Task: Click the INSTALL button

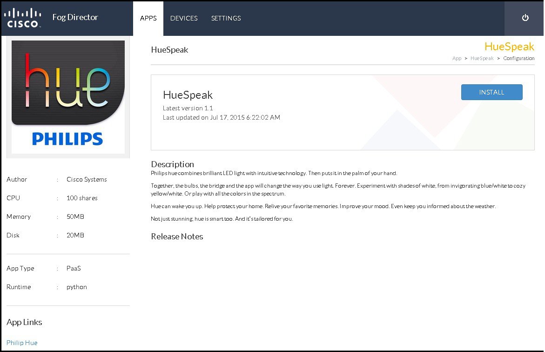Action: [491, 92]
